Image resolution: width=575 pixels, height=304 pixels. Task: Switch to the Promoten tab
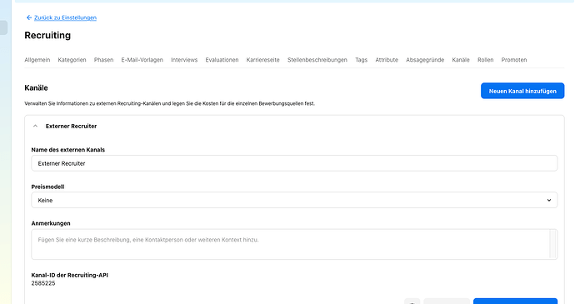[x=514, y=60]
